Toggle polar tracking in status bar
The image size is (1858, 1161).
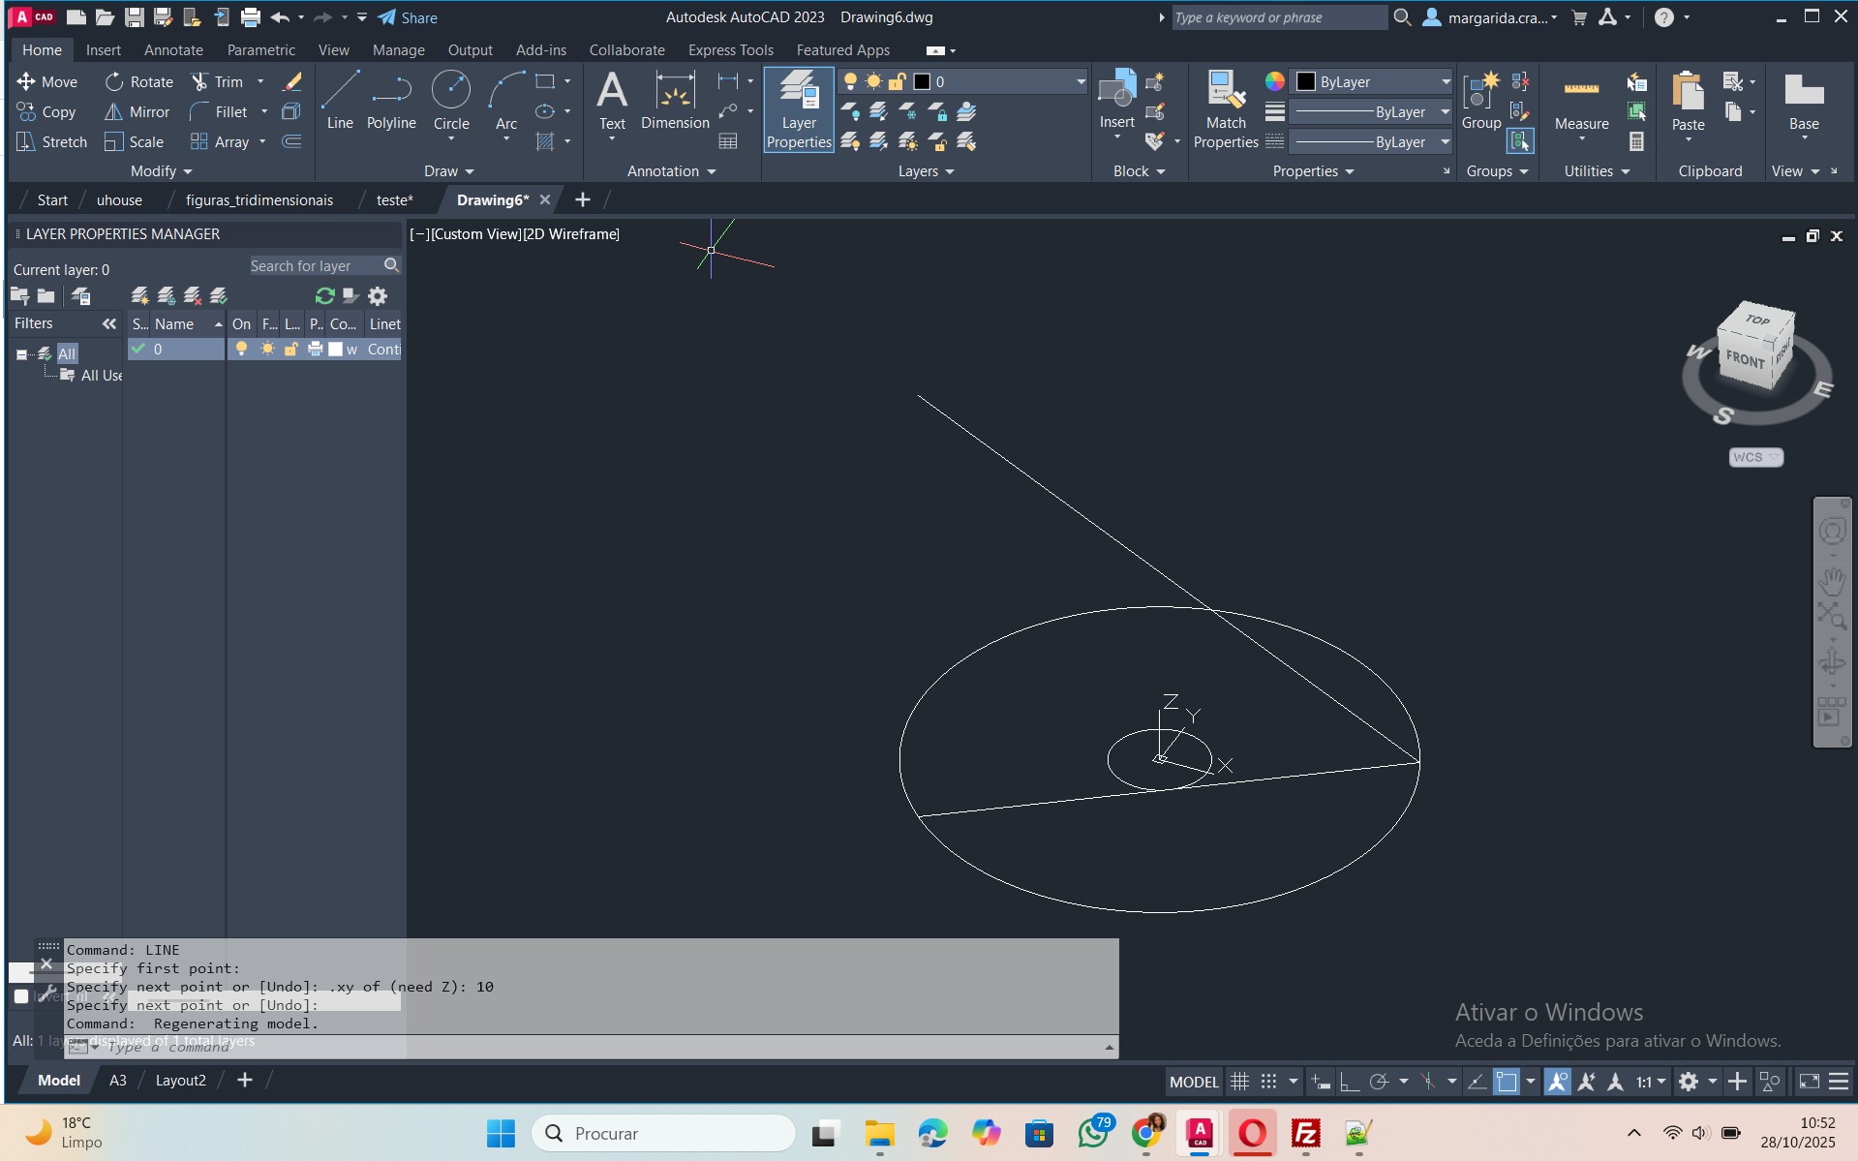pyautogui.click(x=1379, y=1082)
